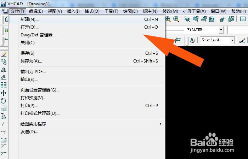Choose 发送(D)... menu entry
The image size is (248, 159).
pyautogui.click(x=87, y=132)
